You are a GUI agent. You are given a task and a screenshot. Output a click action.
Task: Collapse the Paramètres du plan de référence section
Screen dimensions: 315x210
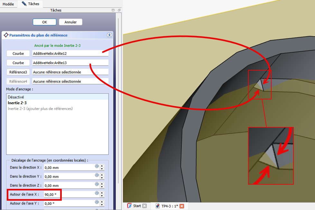(109, 35)
